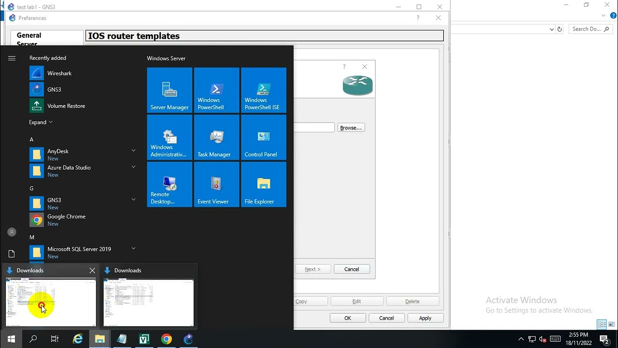The image size is (618, 348).
Task: Select the second Downloads window thumbnail
Action: coord(149,303)
